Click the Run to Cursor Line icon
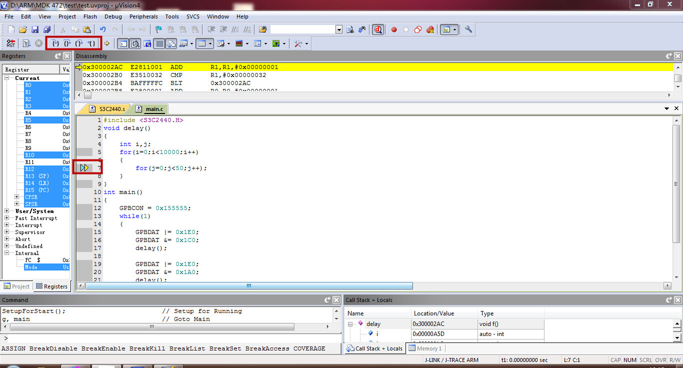 tap(91, 43)
